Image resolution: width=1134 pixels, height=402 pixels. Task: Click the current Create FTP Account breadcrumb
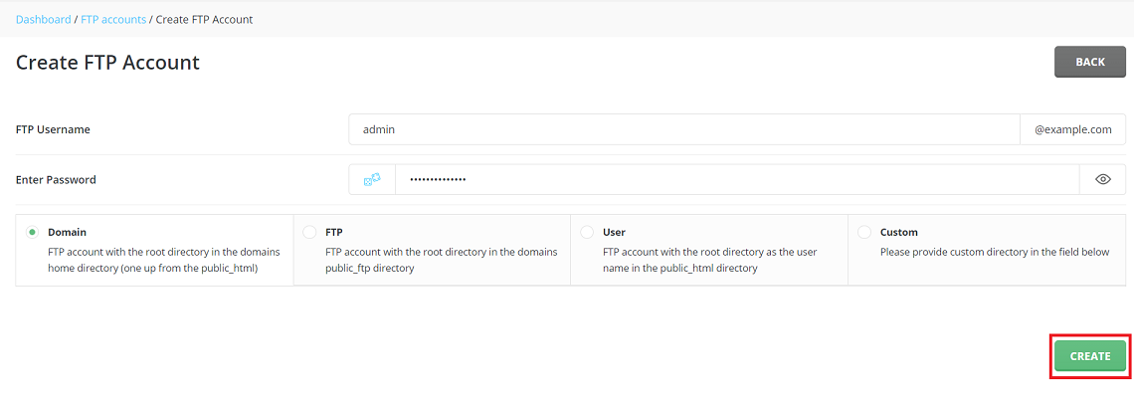point(204,20)
